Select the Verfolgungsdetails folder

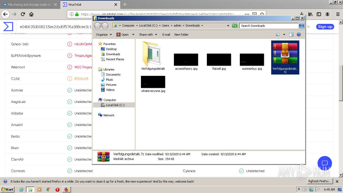(153, 55)
